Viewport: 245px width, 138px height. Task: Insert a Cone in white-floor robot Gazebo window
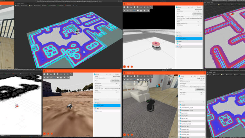[131, 7]
